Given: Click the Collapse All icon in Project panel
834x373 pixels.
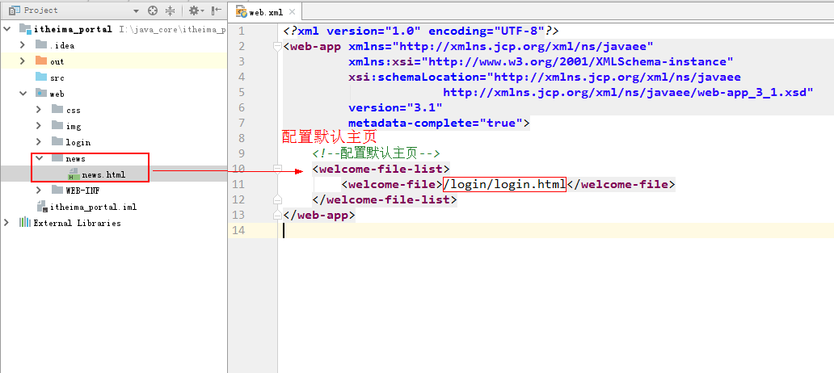Looking at the screenshot, I should click(171, 10).
